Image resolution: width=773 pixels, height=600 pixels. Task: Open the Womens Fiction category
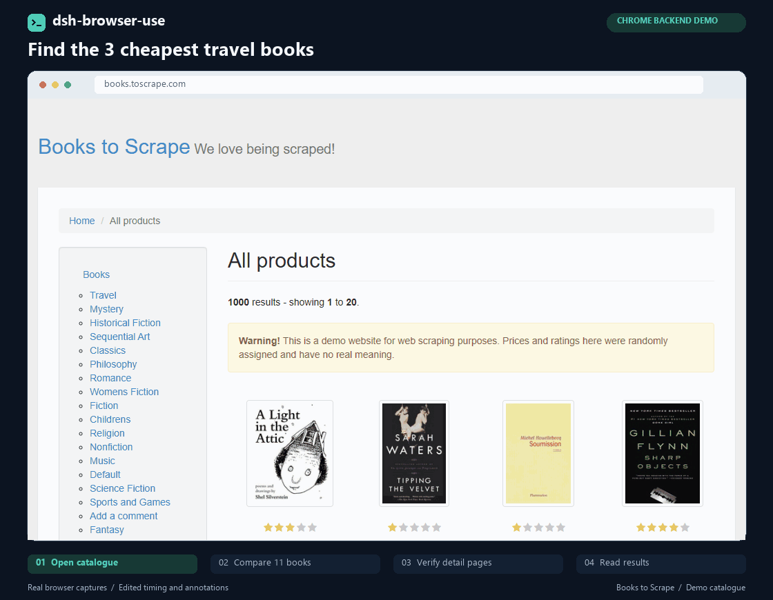click(124, 392)
